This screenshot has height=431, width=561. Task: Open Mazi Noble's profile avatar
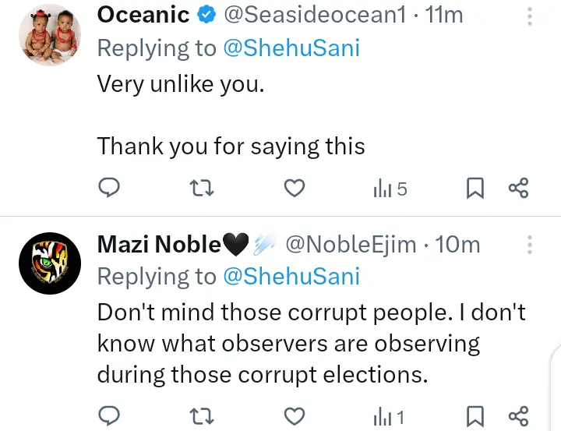pos(48,264)
